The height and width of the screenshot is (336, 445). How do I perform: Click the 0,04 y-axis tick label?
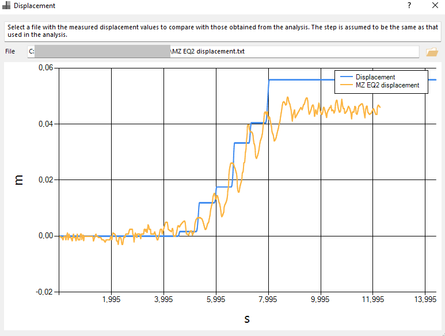(x=46, y=124)
